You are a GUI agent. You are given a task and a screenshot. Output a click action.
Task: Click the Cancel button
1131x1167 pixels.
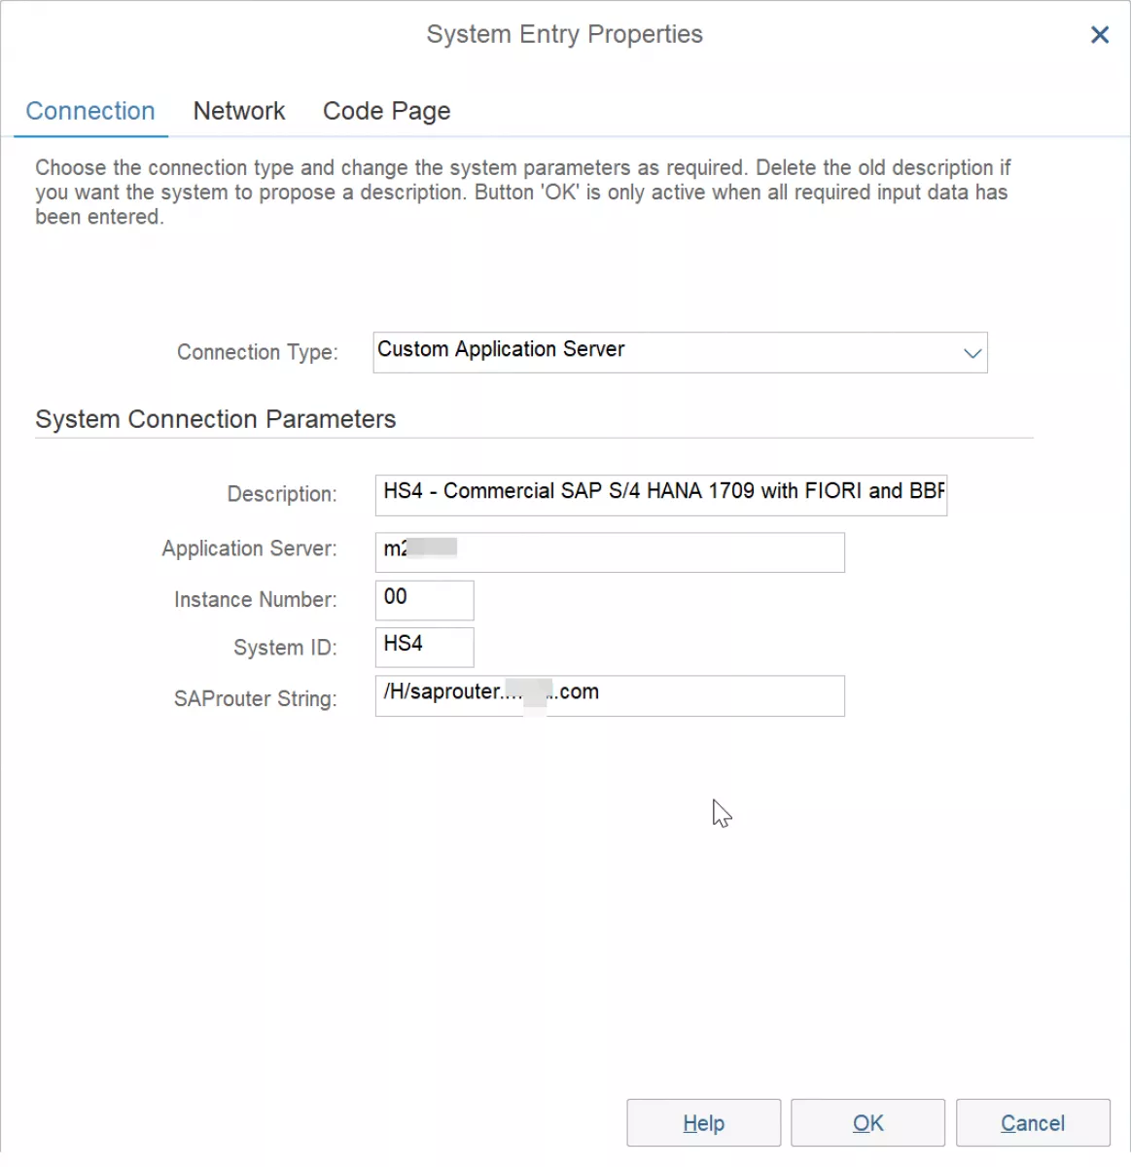(x=1033, y=1123)
